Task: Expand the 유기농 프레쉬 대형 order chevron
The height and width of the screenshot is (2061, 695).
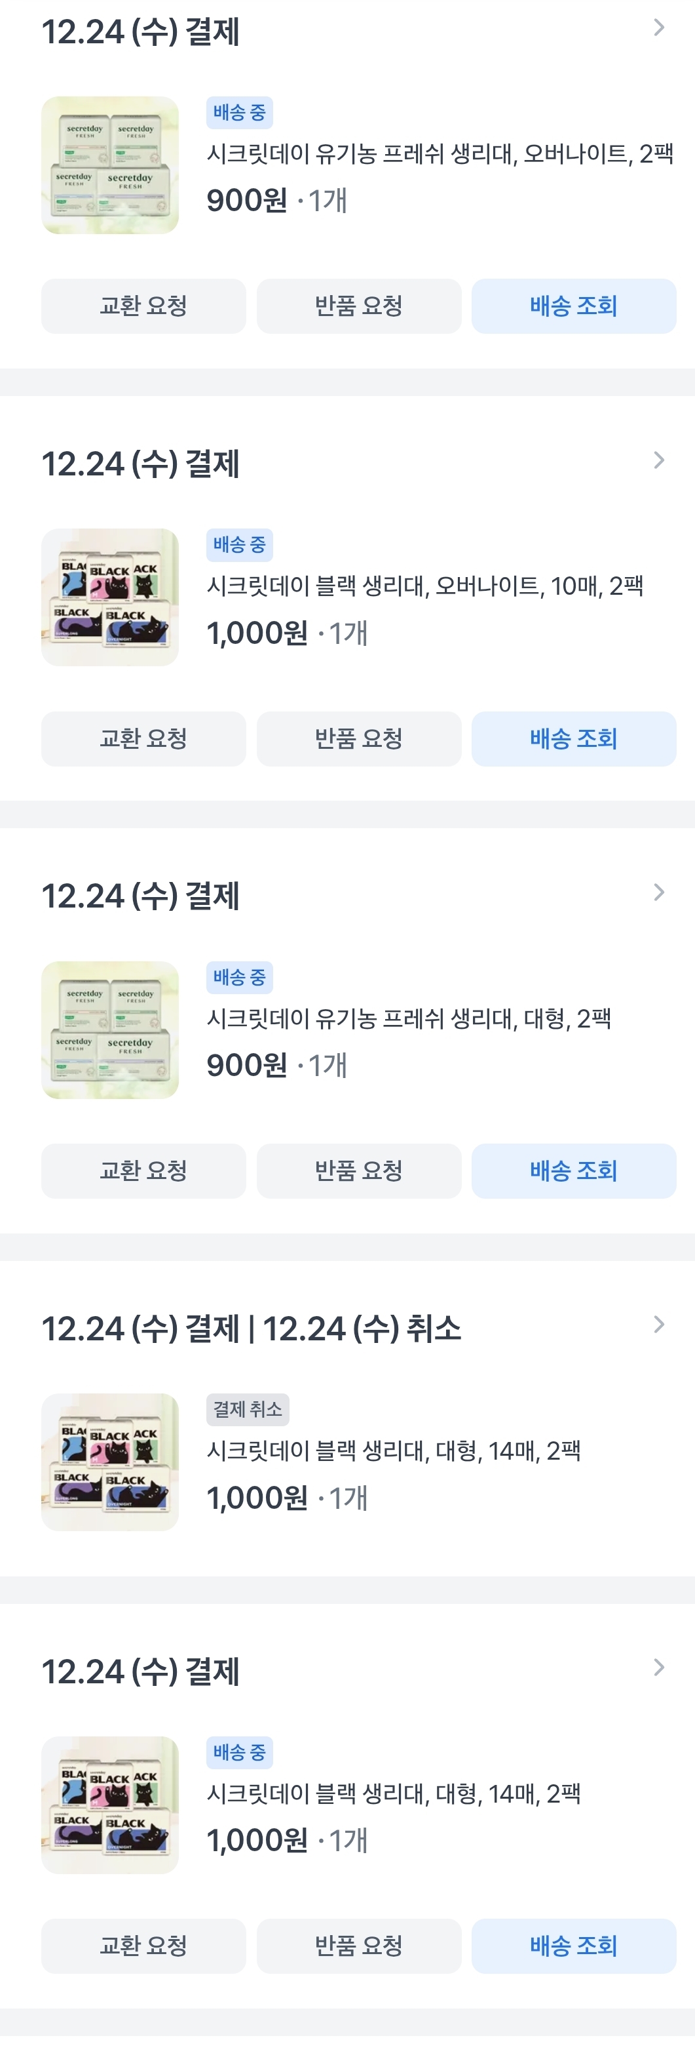Action: (658, 892)
